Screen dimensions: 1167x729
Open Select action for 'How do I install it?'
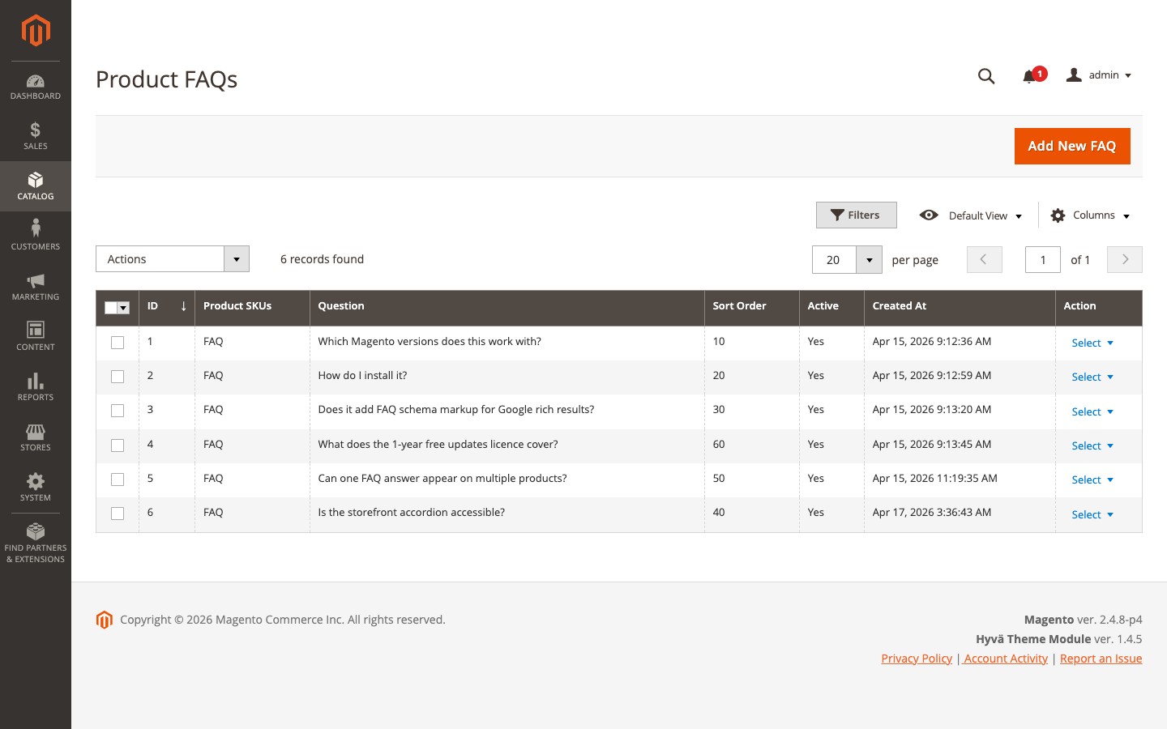(x=1092, y=377)
